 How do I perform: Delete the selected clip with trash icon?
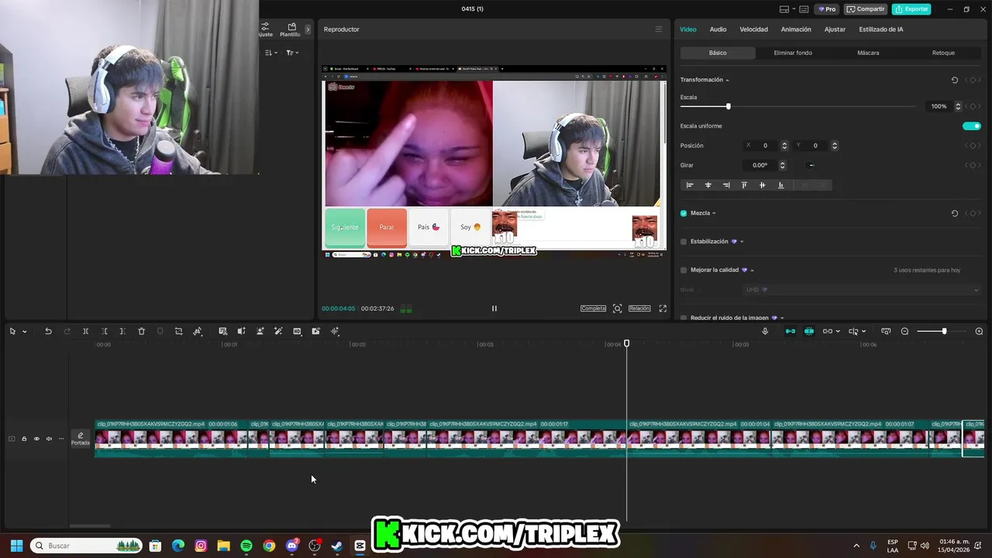tap(141, 331)
